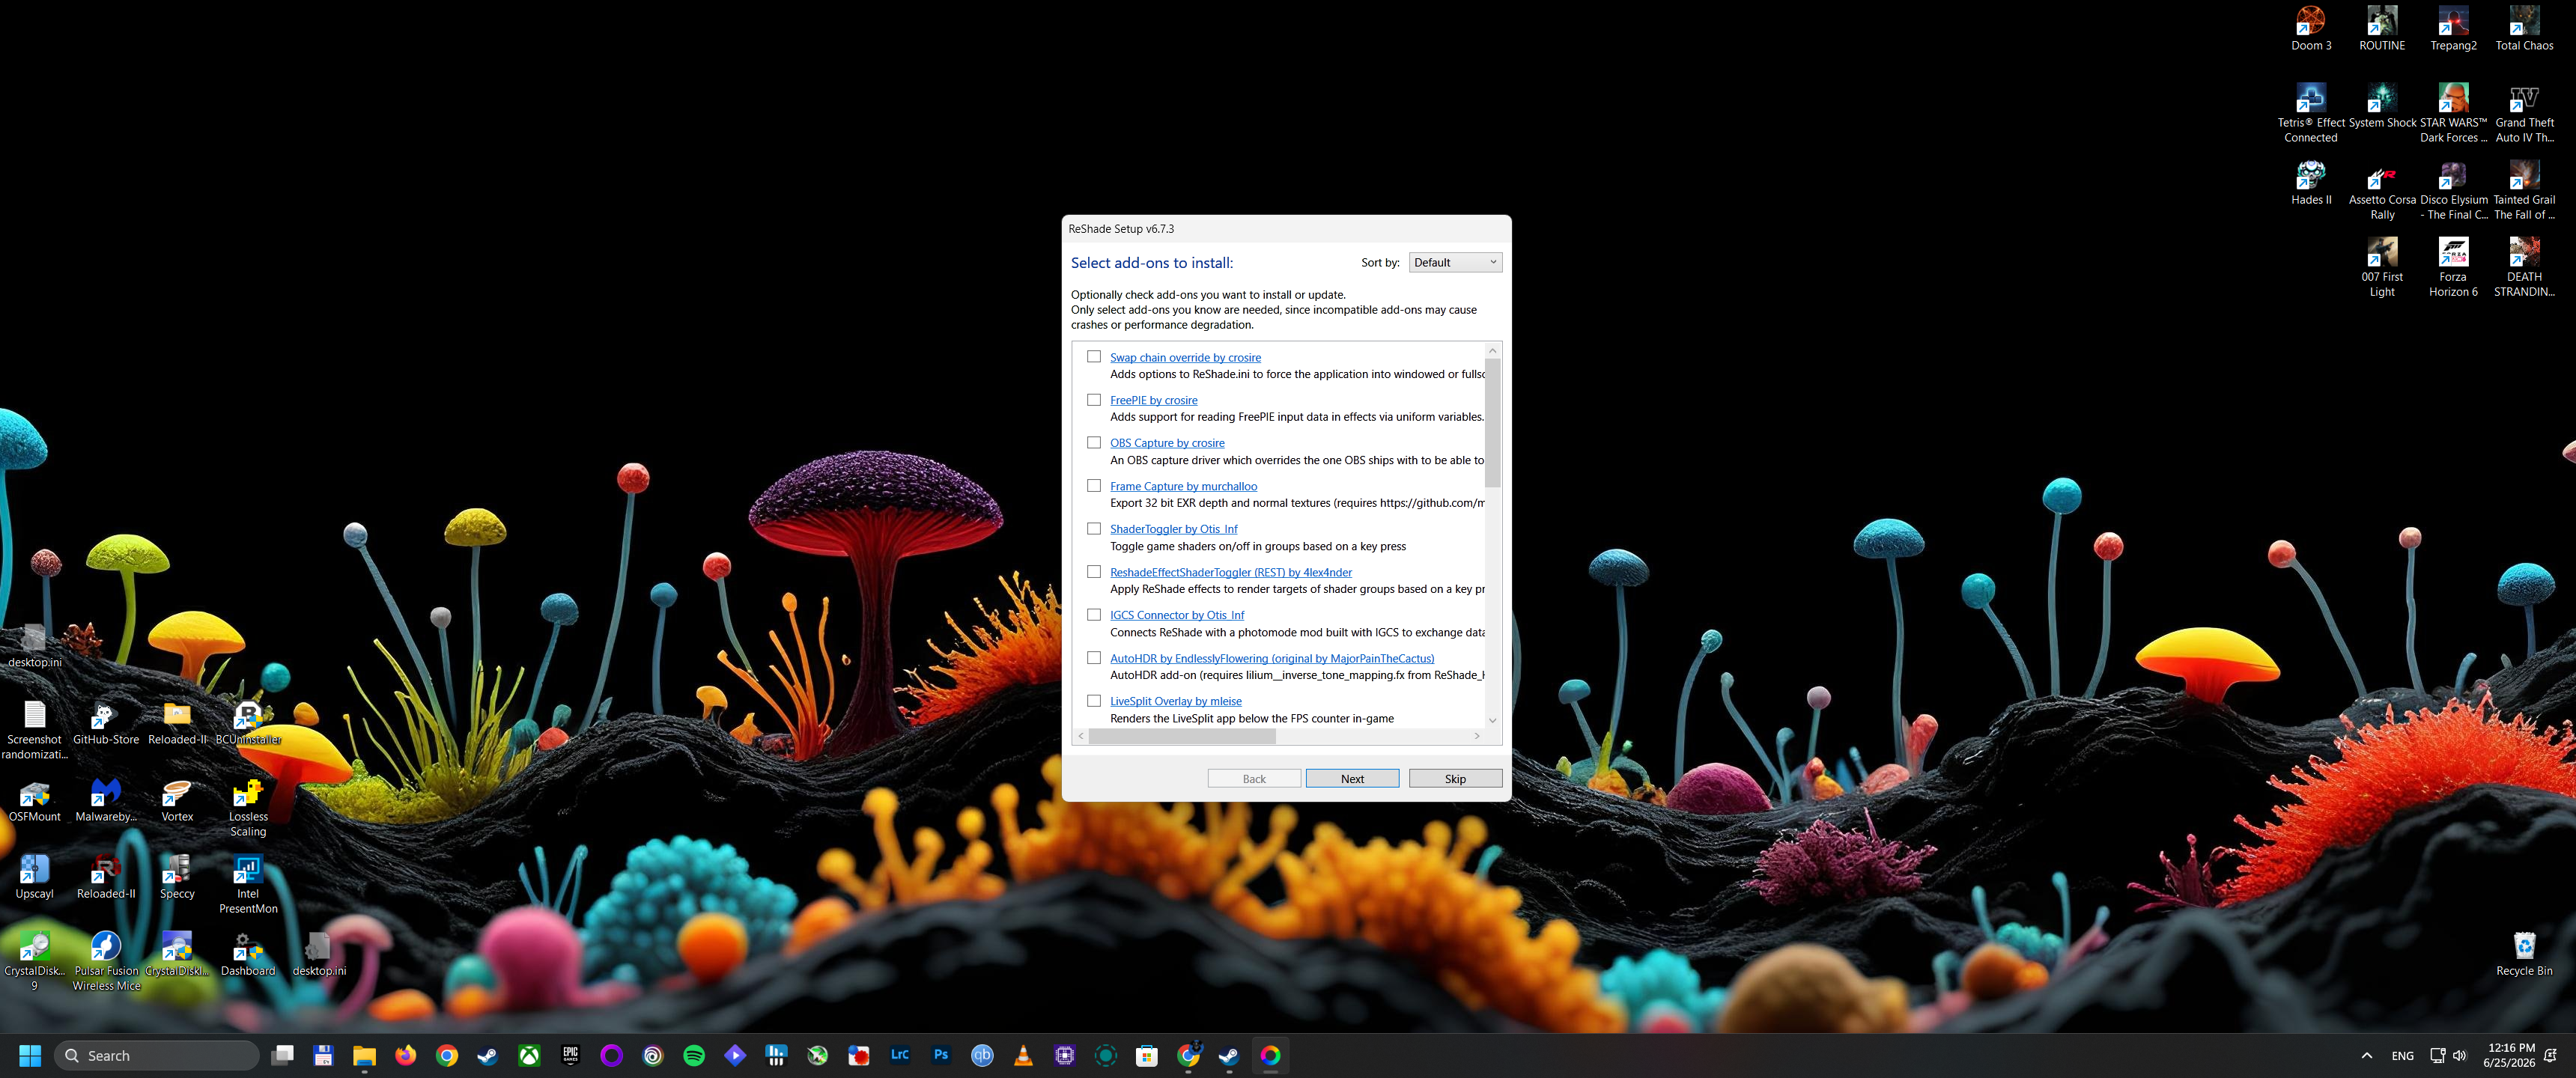
Task: Select the Trepang2 desktop icon
Action: pos(2453,28)
